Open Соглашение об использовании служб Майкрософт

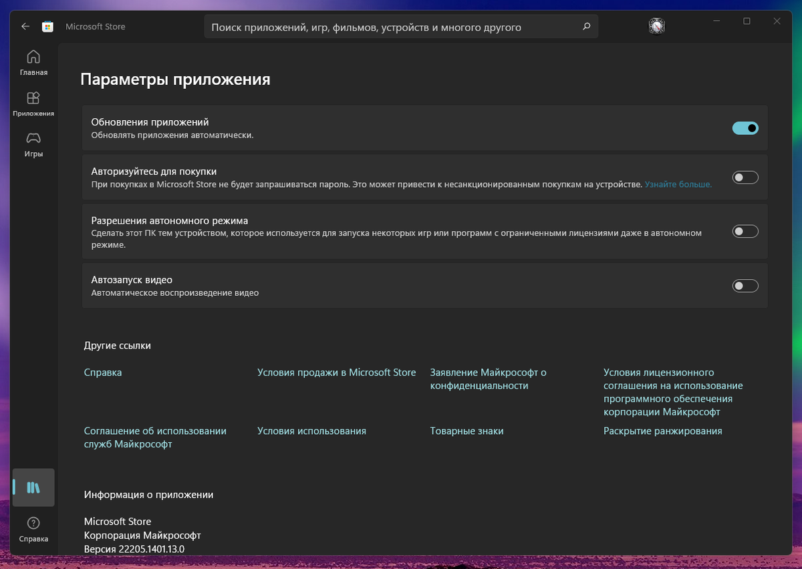click(155, 437)
